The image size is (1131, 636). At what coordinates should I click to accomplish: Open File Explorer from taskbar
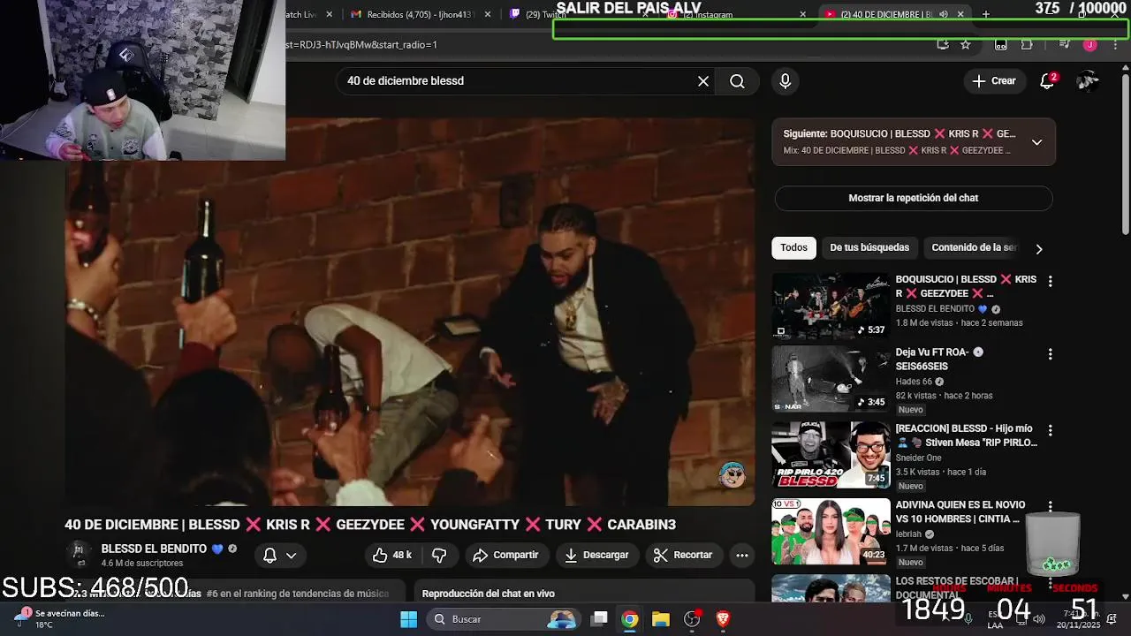[661, 619]
